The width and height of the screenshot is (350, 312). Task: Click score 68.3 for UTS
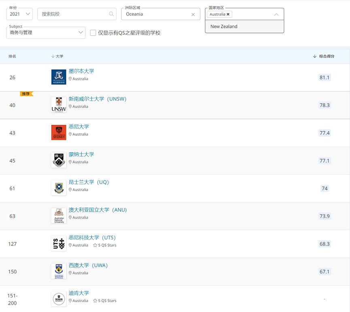(x=325, y=244)
